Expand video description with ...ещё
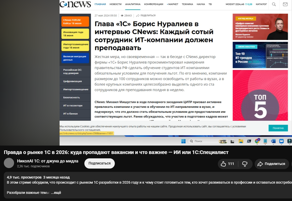Image resolution: width=292 pixels, height=201 pixels. pyautogui.click(x=56, y=193)
